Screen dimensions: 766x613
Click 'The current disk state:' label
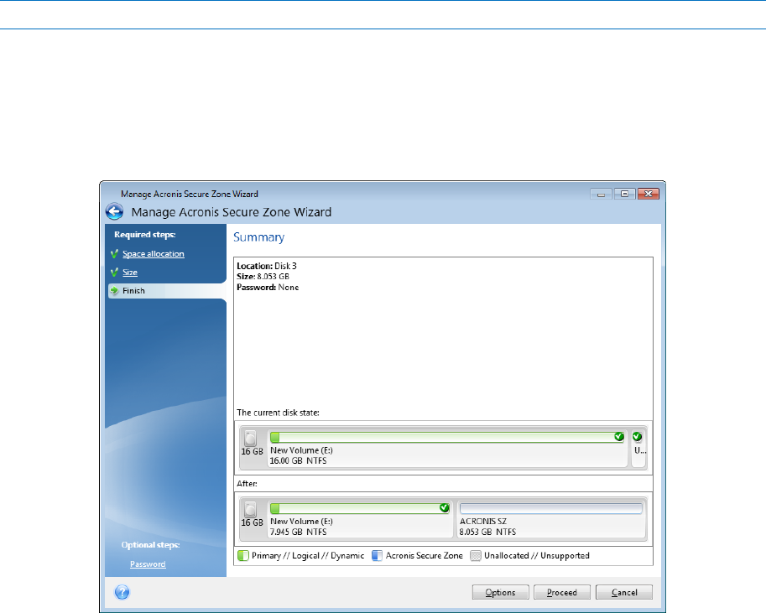tap(278, 413)
